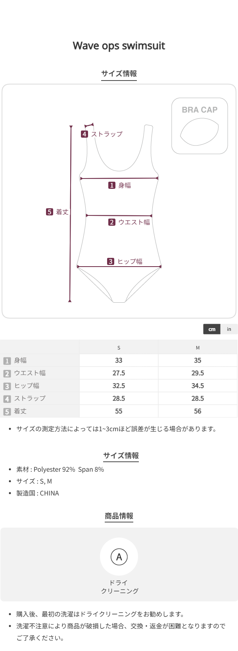Click the サイズ情報 heading above diagram

click(x=119, y=73)
